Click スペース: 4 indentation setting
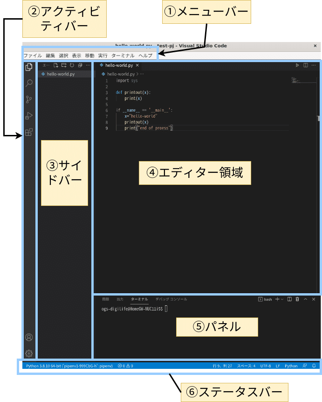This screenshot has width=322, height=402. click(x=246, y=366)
